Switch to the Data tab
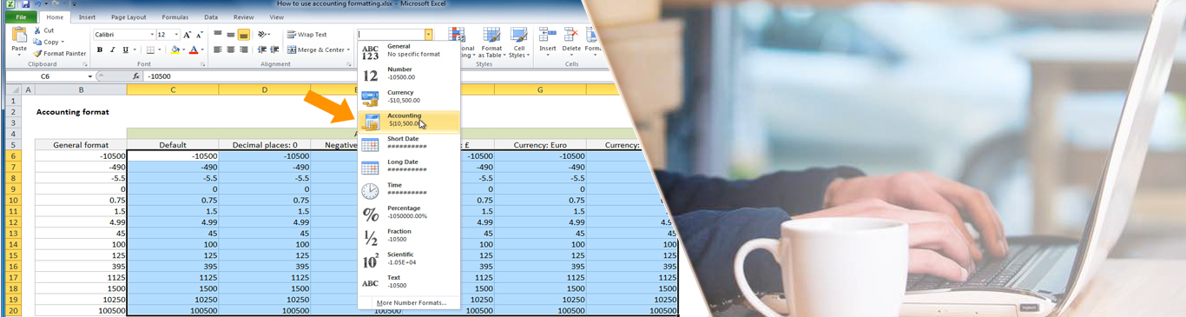The width and height of the screenshot is (1186, 317). pyautogui.click(x=211, y=17)
